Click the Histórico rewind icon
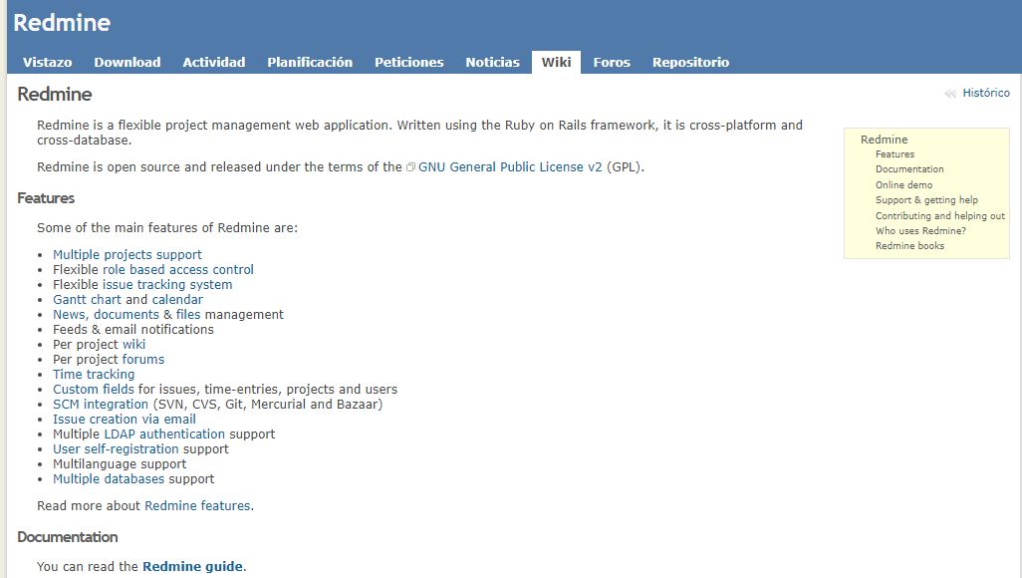The width and height of the screenshot is (1022, 578). point(950,94)
